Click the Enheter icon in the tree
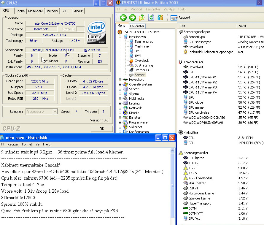 click(x=125, y=118)
